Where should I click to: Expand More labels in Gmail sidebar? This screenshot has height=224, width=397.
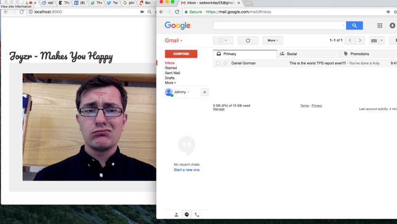(170, 83)
